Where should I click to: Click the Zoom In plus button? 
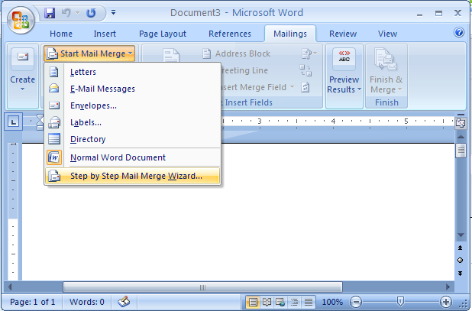(x=445, y=302)
